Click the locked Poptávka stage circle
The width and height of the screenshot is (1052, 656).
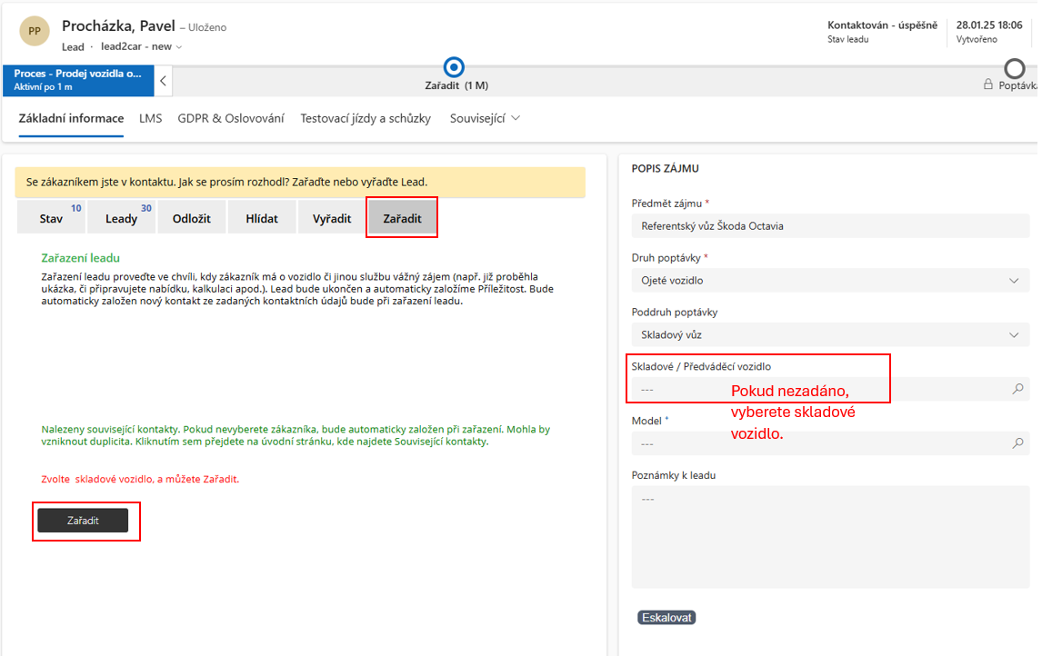coord(1014,69)
